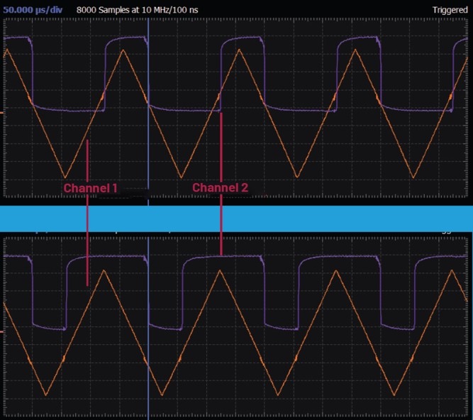
Task: Click the Triggered status indicator
Action: pyautogui.click(x=450, y=10)
